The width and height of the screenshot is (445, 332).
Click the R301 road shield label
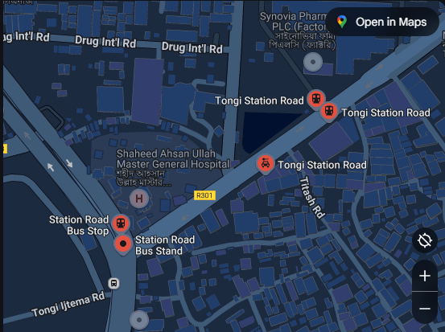(x=204, y=195)
